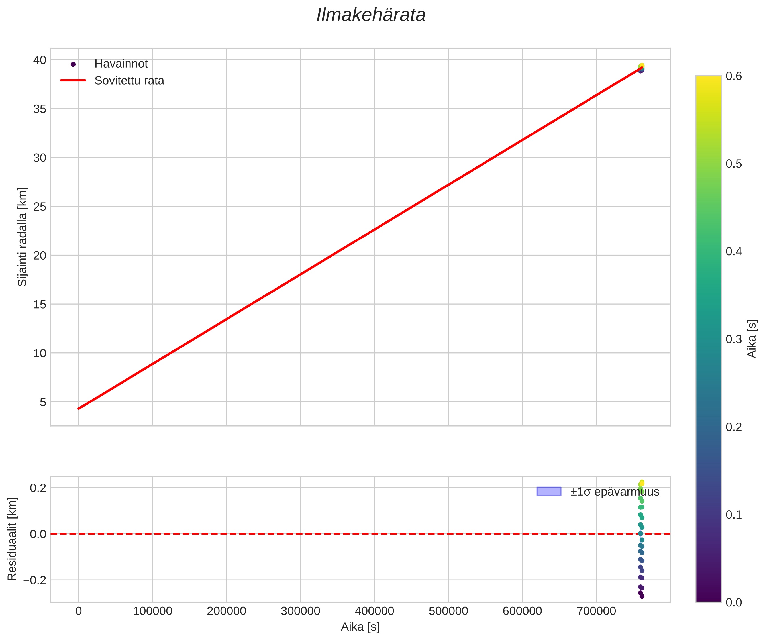Click the topmost yellow residual point
The width and height of the screenshot is (765, 640).
coord(642,482)
